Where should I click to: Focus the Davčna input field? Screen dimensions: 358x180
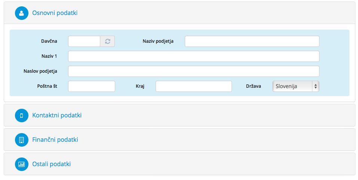pyautogui.click(x=84, y=42)
